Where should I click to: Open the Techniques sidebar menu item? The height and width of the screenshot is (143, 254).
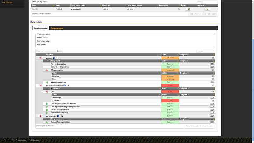point(7,3)
